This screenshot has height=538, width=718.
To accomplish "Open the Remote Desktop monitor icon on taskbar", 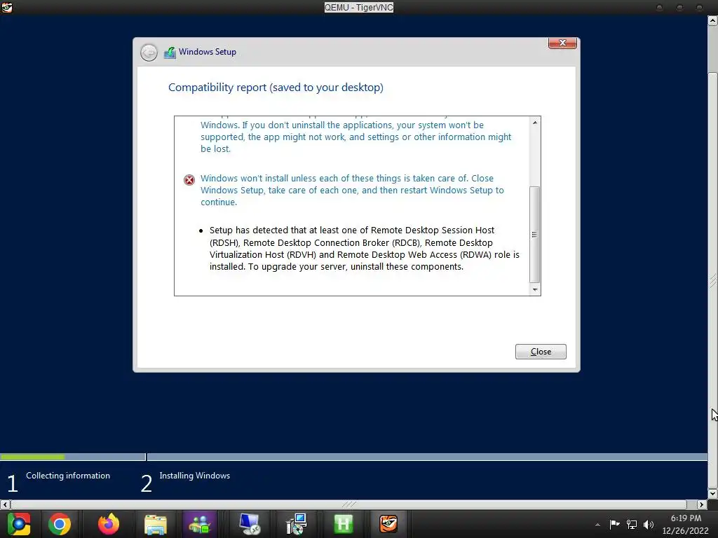I will coord(250,524).
